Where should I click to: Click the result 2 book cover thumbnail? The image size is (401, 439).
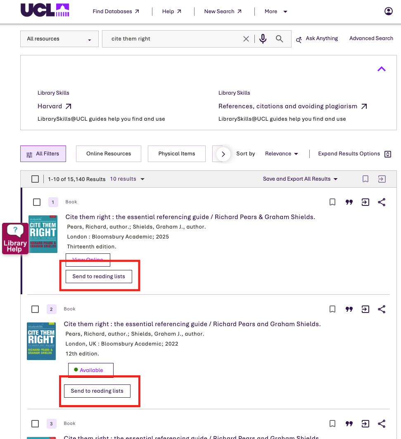[x=41, y=341]
